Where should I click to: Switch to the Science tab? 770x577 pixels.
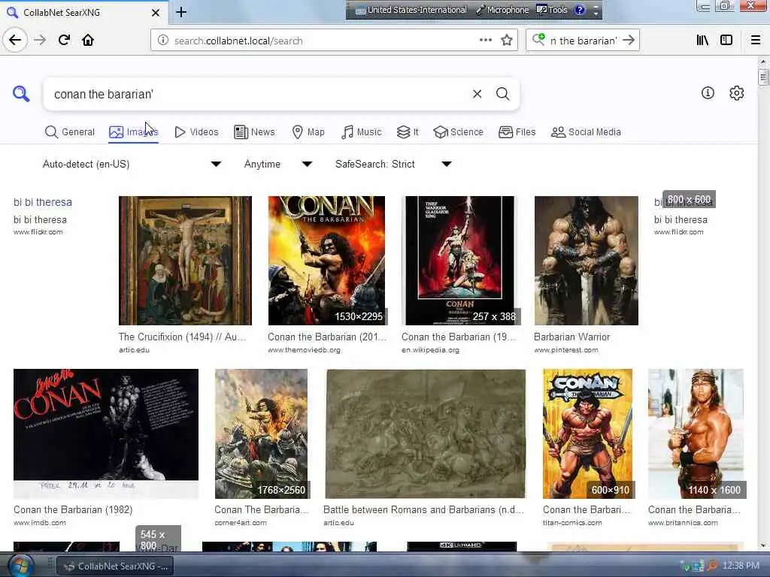(x=458, y=132)
